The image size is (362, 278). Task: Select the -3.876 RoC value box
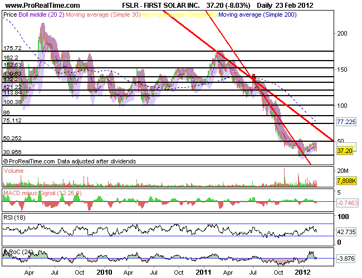click(346, 259)
